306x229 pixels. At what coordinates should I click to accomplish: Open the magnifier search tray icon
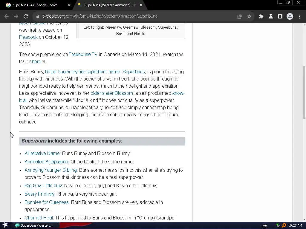coord(284,225)
